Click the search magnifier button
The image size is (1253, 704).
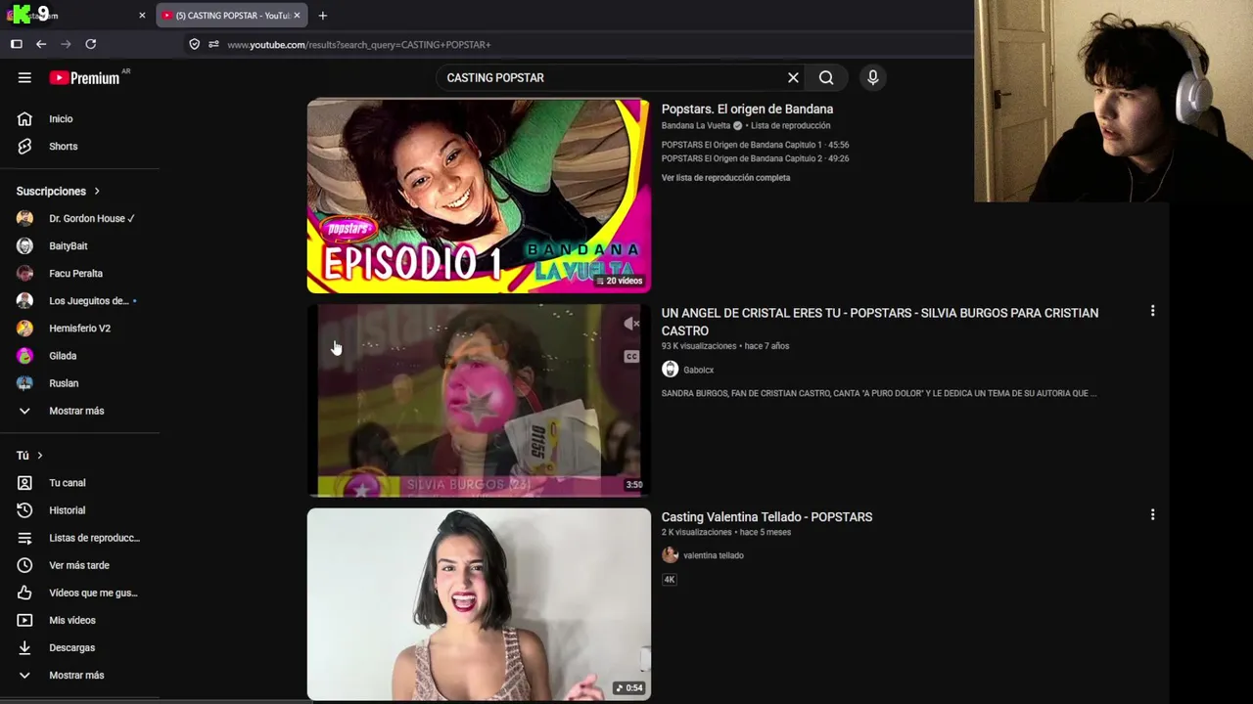[x=826, y=77]
